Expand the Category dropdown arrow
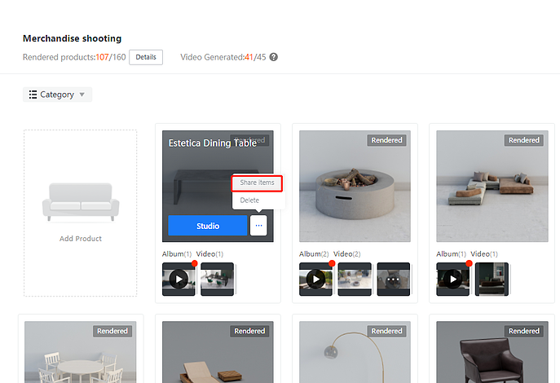The width and height of the screenshot is (560, 383). [82, 95]
